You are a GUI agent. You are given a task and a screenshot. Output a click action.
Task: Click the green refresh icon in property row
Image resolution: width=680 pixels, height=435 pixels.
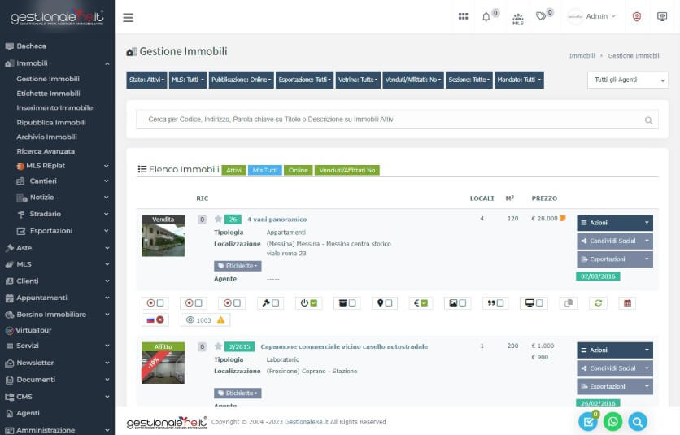599,303
